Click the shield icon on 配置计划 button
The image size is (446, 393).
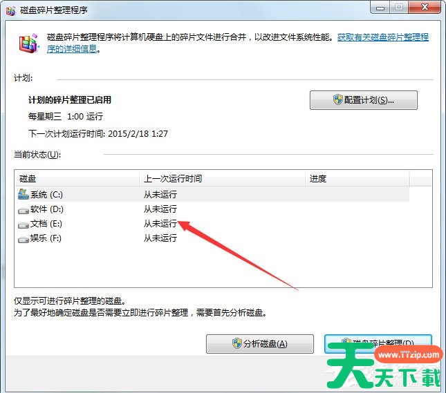point(338,100)
